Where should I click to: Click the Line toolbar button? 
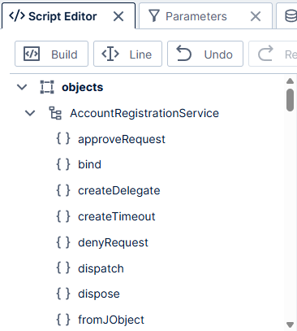coord(127,54)
